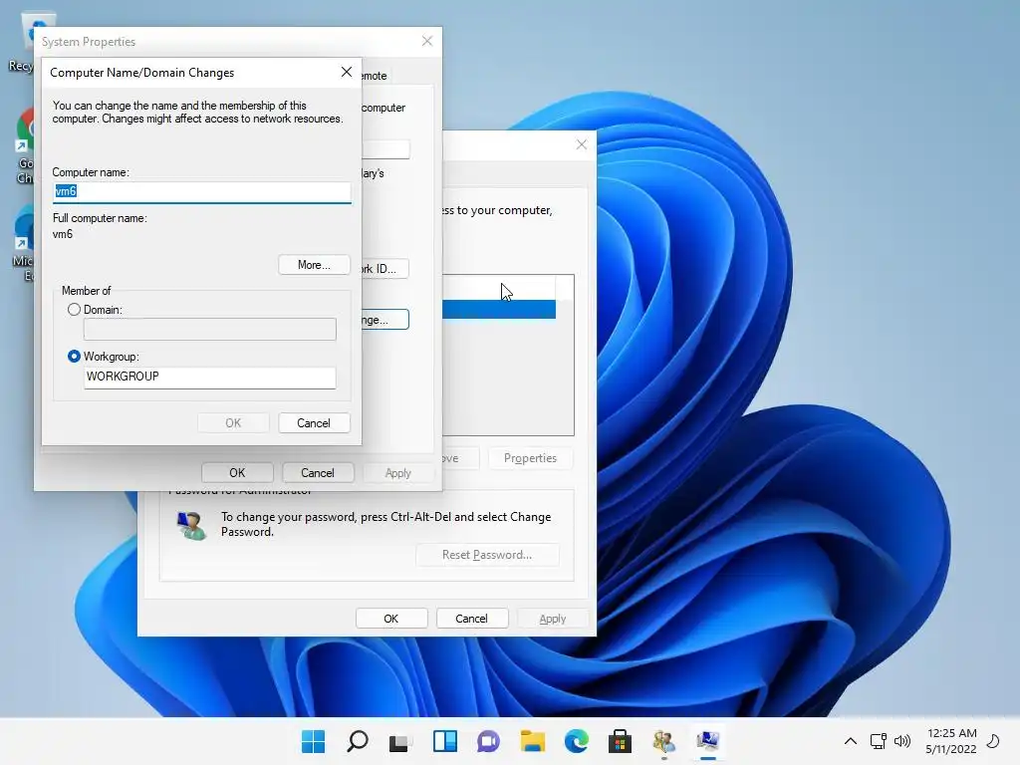Open Task View from taskbar
The image size is (1020, 765).
click(x=400, y=742)
